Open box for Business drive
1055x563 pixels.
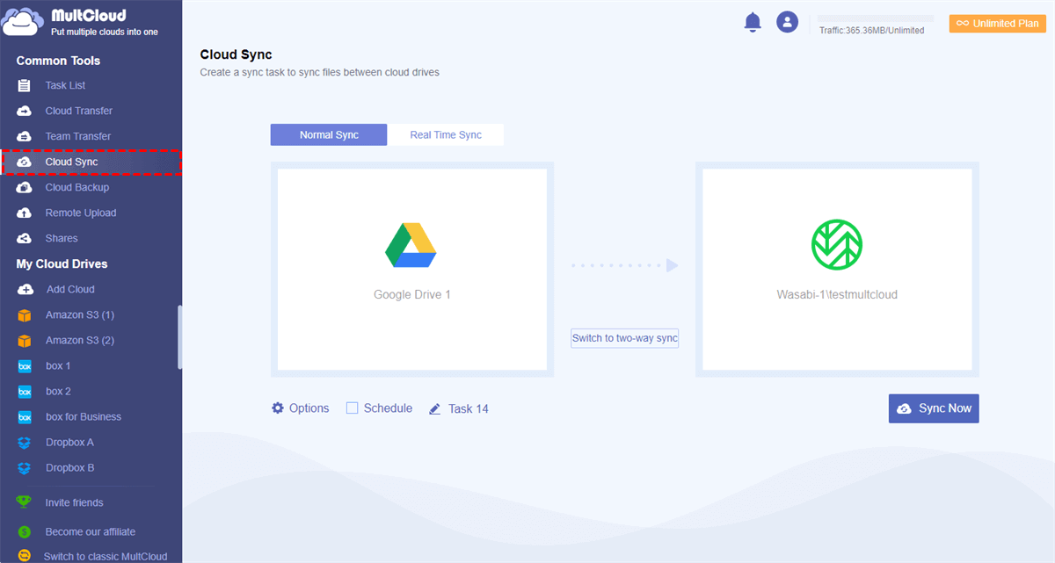(x=84, y=416)
